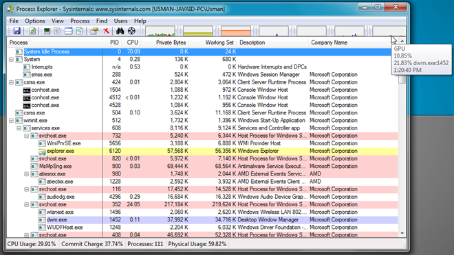Click the binoculars Find Handle icon
This screenshot has height=255, width=454.
(120, 31)
